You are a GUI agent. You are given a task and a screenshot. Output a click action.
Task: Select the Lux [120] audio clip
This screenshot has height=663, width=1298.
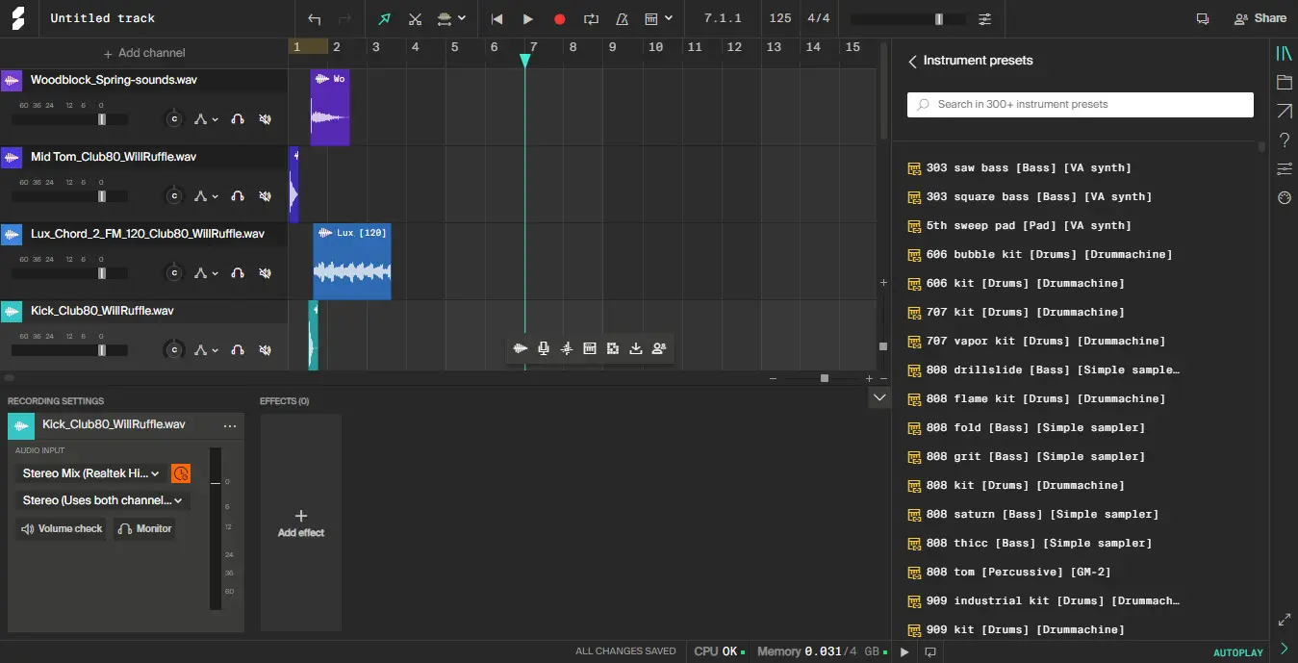point(352,262)
